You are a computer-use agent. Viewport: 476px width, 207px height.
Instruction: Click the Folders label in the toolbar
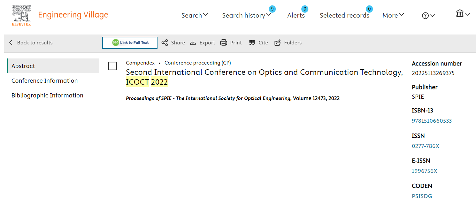[x=293, y=43]
